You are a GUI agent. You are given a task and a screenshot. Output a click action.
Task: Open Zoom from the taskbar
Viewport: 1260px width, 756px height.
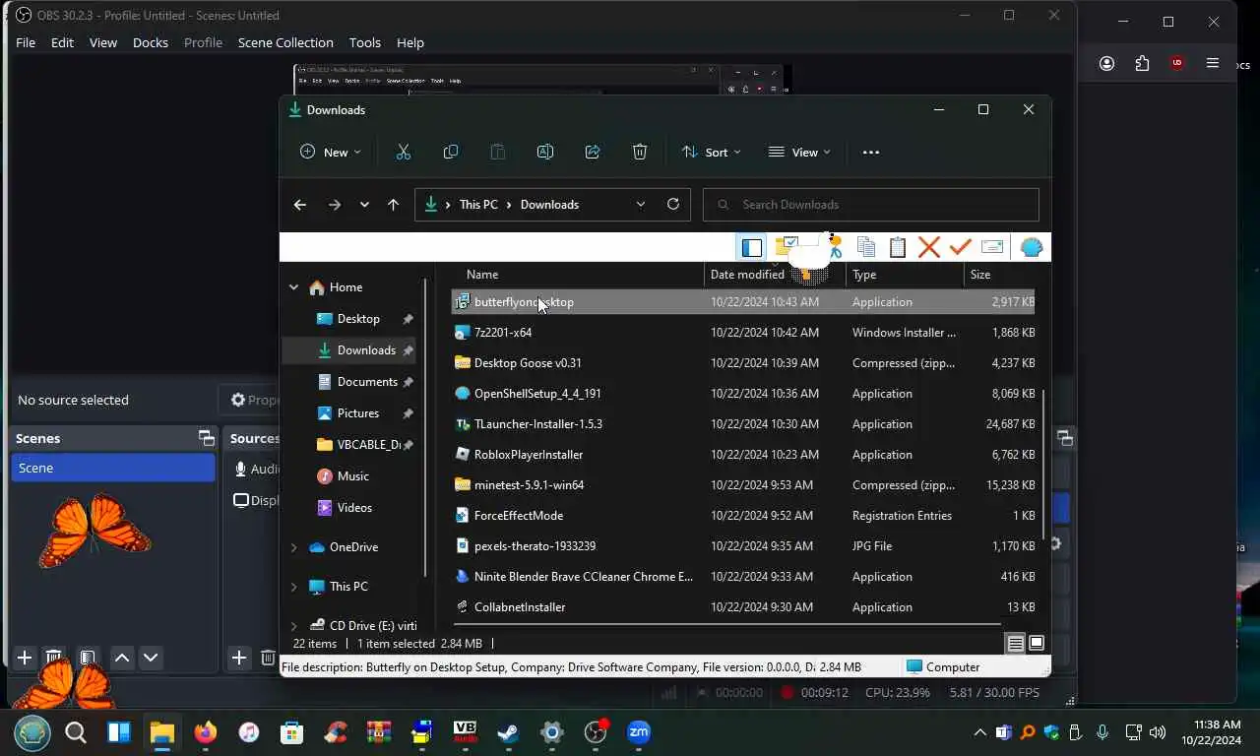639,732
